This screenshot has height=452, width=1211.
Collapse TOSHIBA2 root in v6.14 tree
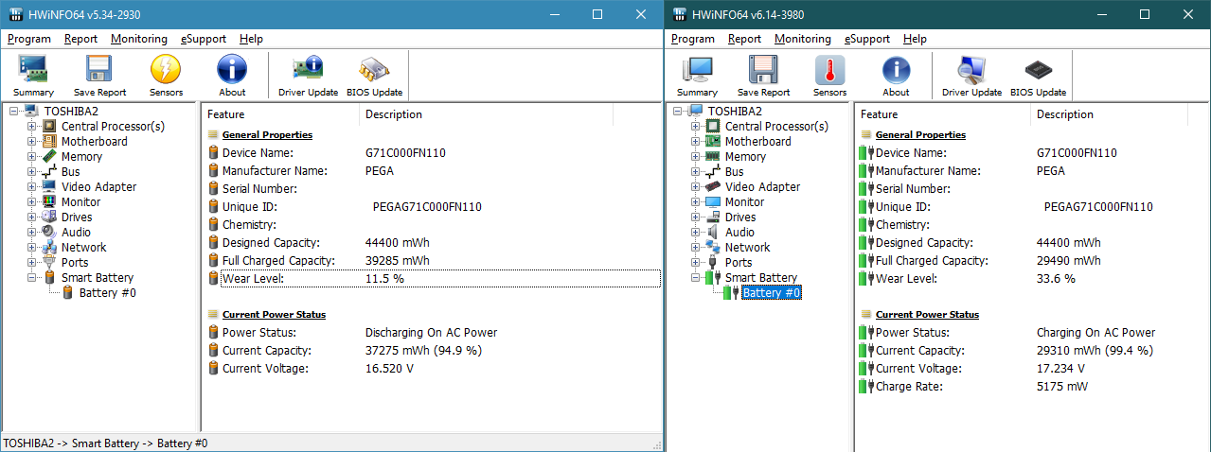[x=679, y=112]
